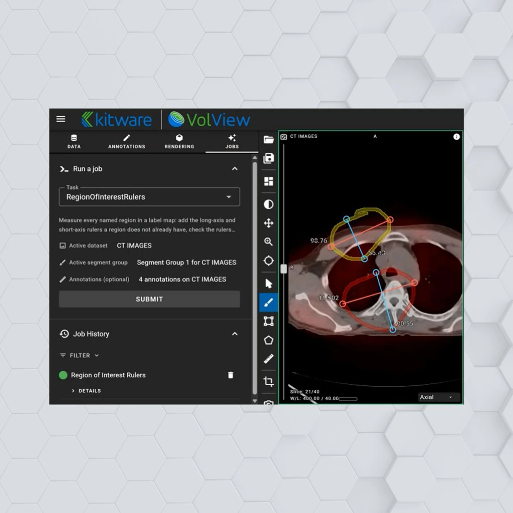Click the 98.76 ruler measurement label
The height and width of the screenshot is (513, 513).
[318, 240]
